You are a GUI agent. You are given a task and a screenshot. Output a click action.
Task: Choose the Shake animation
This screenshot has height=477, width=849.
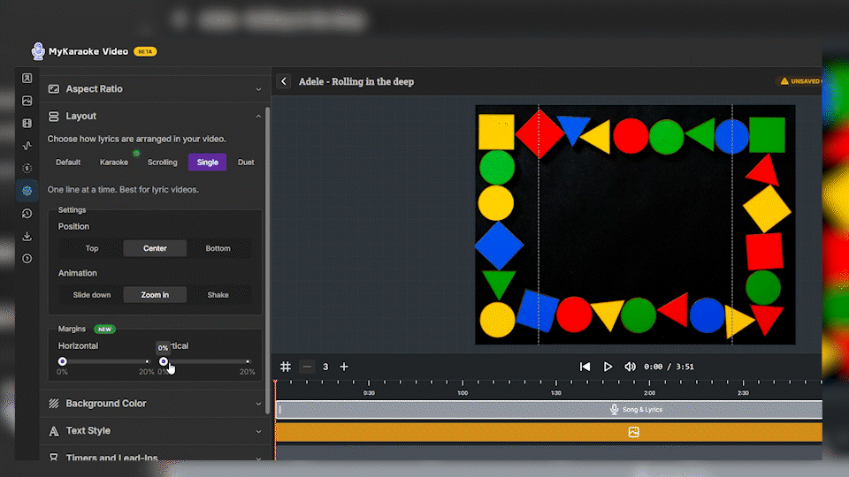(x=218, y=295)
